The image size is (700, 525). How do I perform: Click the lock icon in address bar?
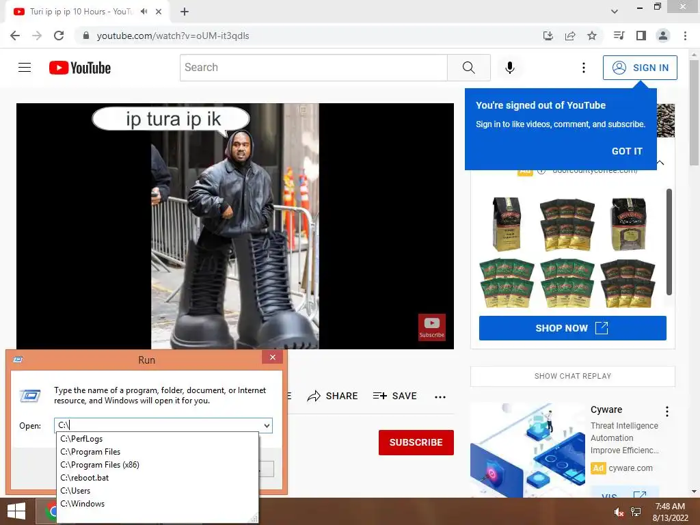coord(85,36)
